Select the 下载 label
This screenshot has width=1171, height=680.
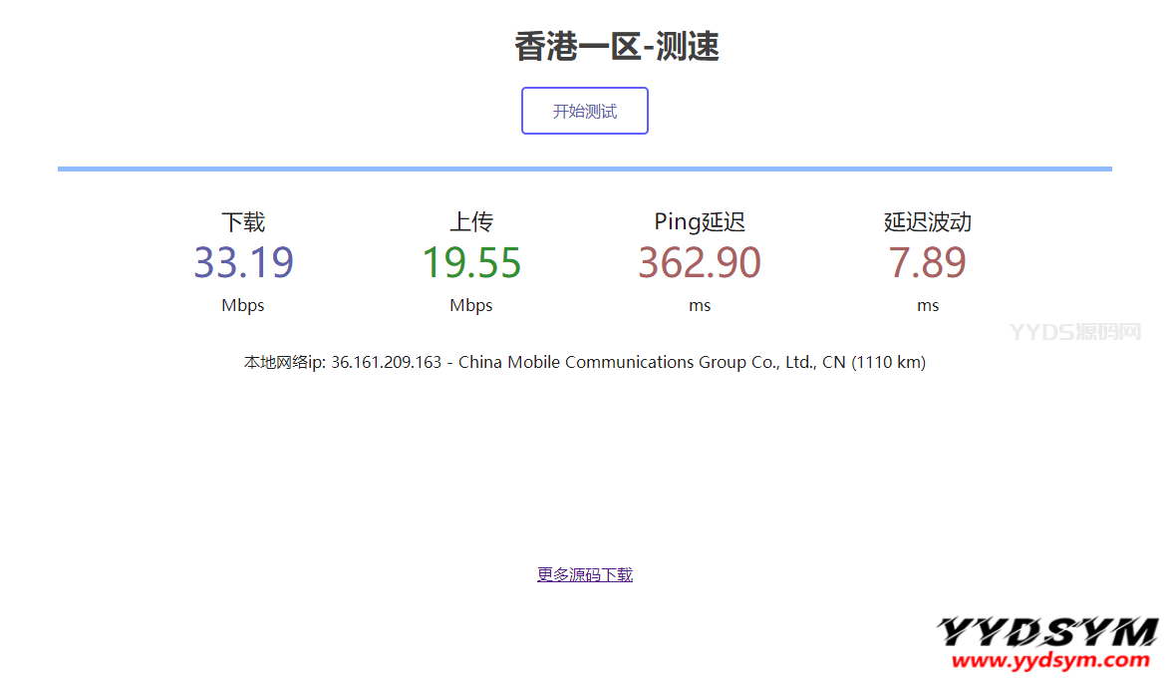point(243,221)
